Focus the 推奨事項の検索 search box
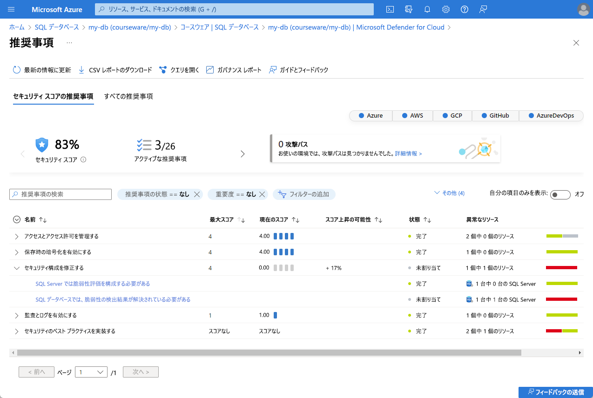 point(61,194)
